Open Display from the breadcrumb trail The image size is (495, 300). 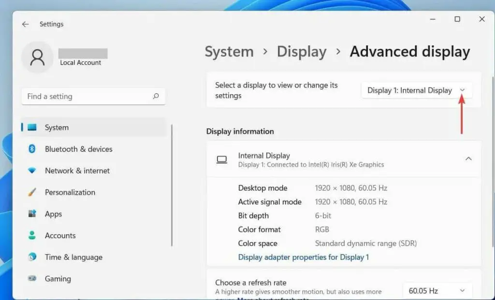301,51
